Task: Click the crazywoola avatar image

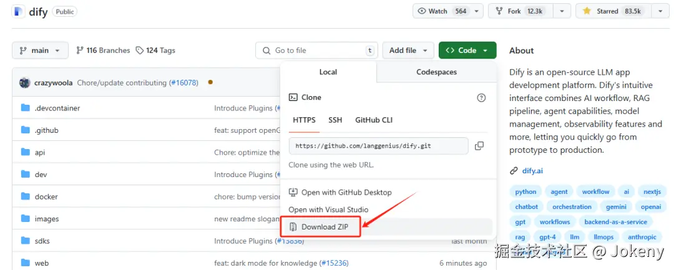Action: 24,82
